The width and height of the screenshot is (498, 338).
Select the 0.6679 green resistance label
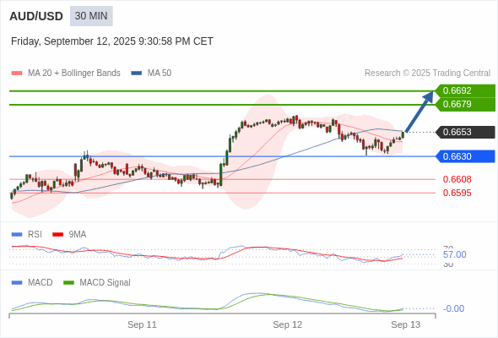click(465, 104)
